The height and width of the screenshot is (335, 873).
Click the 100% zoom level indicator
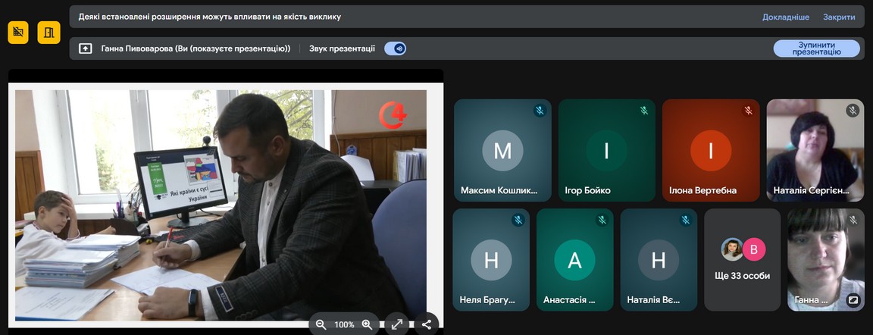[344, 324]
